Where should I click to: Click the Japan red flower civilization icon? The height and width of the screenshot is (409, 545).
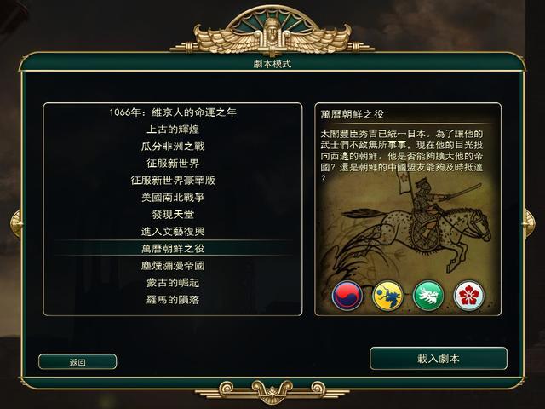[469, 296]
